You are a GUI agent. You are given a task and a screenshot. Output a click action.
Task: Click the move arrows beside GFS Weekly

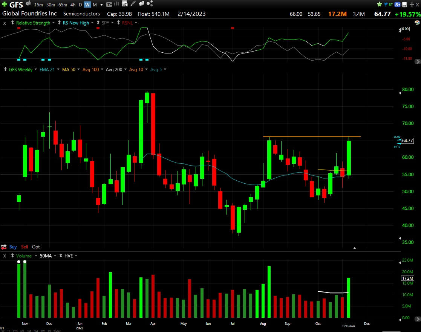coord(5,69)
